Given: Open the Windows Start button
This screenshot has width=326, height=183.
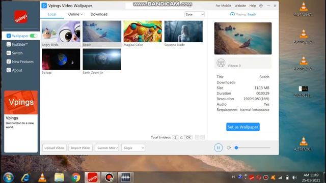Looking at the screenshot, I should point(8,177).
